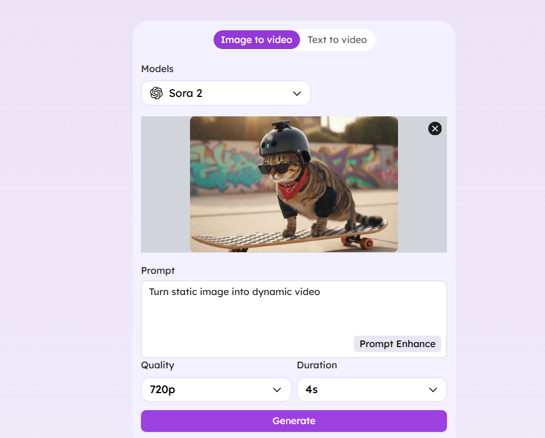Click the Models label
545x438 pixels.
[x=157, y=69]
